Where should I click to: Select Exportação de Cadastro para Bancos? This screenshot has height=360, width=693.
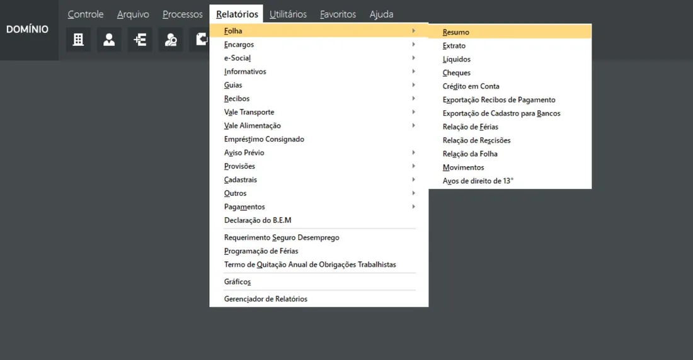pos(510,113)
